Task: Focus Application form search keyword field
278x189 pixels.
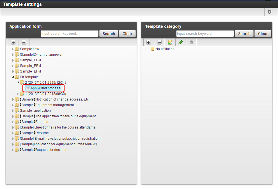Action: pos(70,33)
